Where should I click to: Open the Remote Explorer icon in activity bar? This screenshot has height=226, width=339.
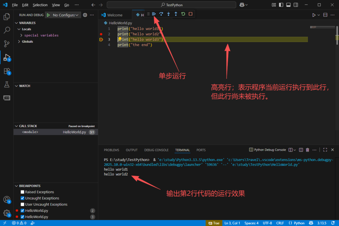(x=7, y=98)
